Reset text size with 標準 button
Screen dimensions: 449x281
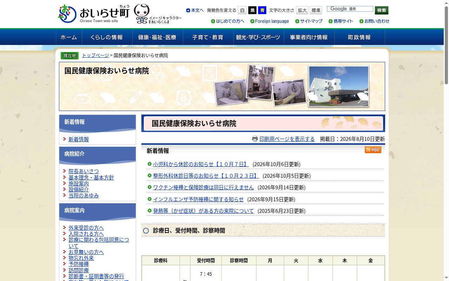pos(316,10)
